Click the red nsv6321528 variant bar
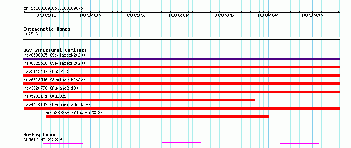The width and height of the screenshot is (351, 148). pos(181,67)
